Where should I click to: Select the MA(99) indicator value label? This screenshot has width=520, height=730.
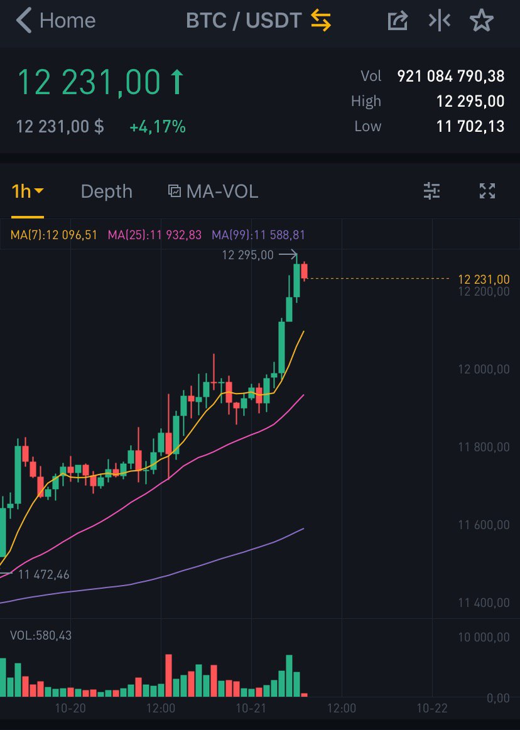coord(259,235)
